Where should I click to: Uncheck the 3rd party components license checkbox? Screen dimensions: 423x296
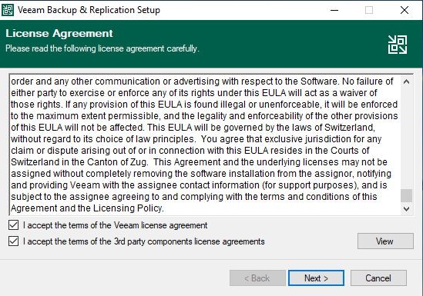(14, 241)
